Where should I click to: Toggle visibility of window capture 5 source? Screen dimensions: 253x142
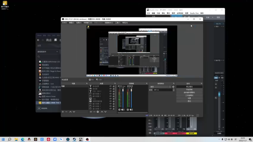pyautogui.click(x=110, y=96)
